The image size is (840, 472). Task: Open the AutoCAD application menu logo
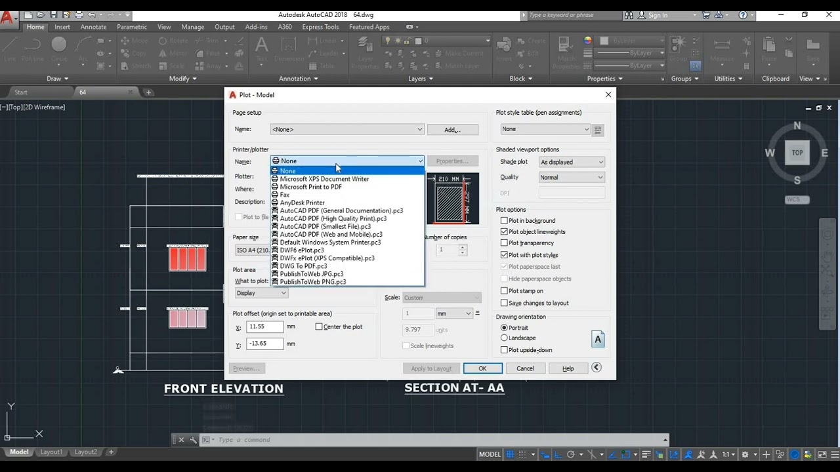pos(8,18)
